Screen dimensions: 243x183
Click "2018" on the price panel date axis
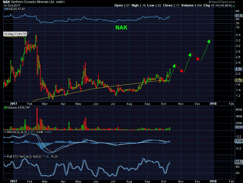tap(213, 104)
